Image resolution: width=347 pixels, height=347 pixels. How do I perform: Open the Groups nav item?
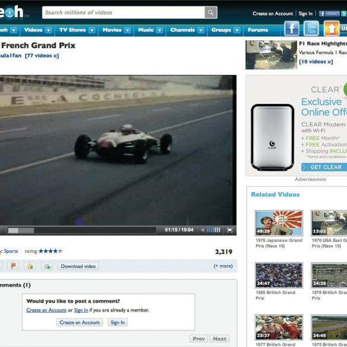pyautogui.click(x=221, y=30)
